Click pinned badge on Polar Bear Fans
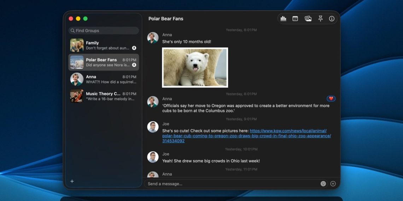This screenshot has height=201, width=403. 134,65
